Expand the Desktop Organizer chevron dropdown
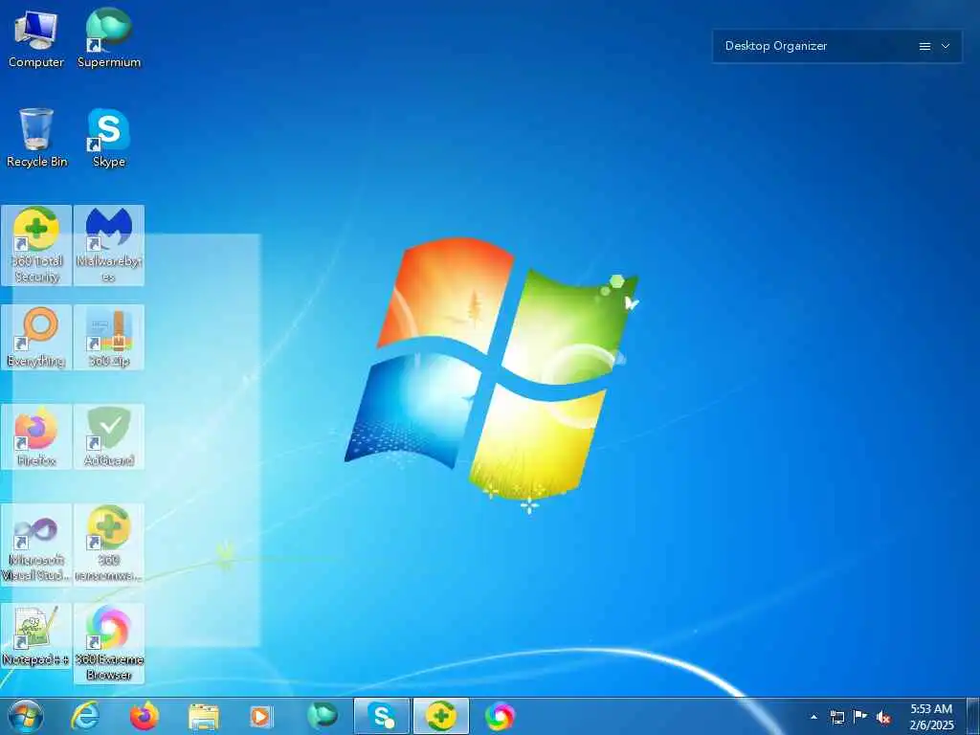Screen dimensions: 980x735 click(946, 46)
